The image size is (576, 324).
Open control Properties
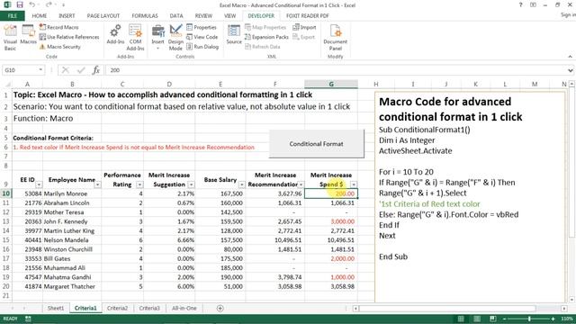click(202, 27)
